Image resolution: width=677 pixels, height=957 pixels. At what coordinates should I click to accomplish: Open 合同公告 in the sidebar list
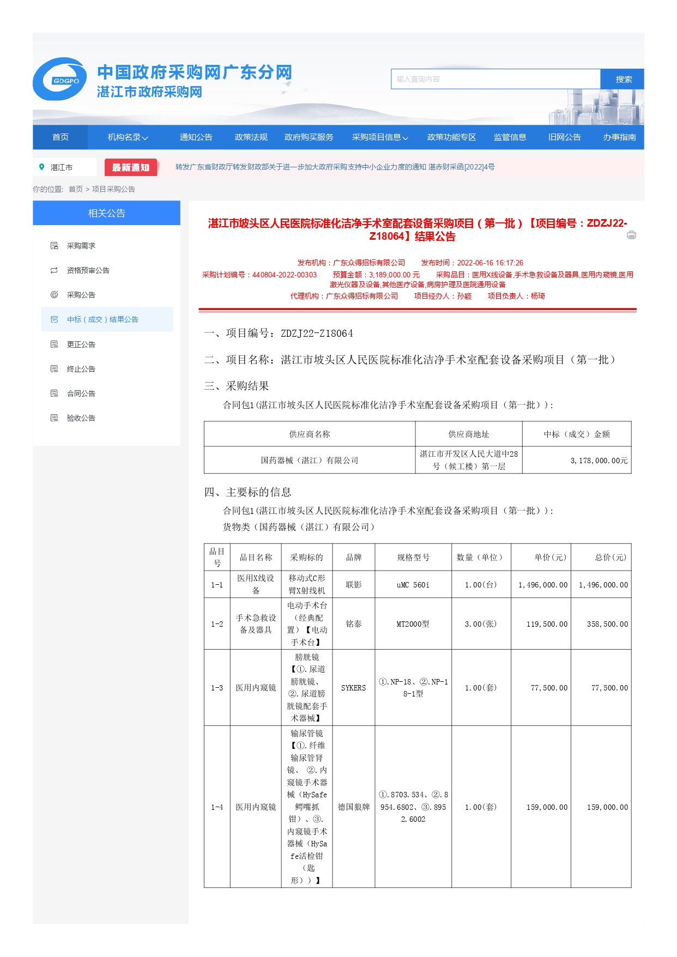click(x=81, y=393)
